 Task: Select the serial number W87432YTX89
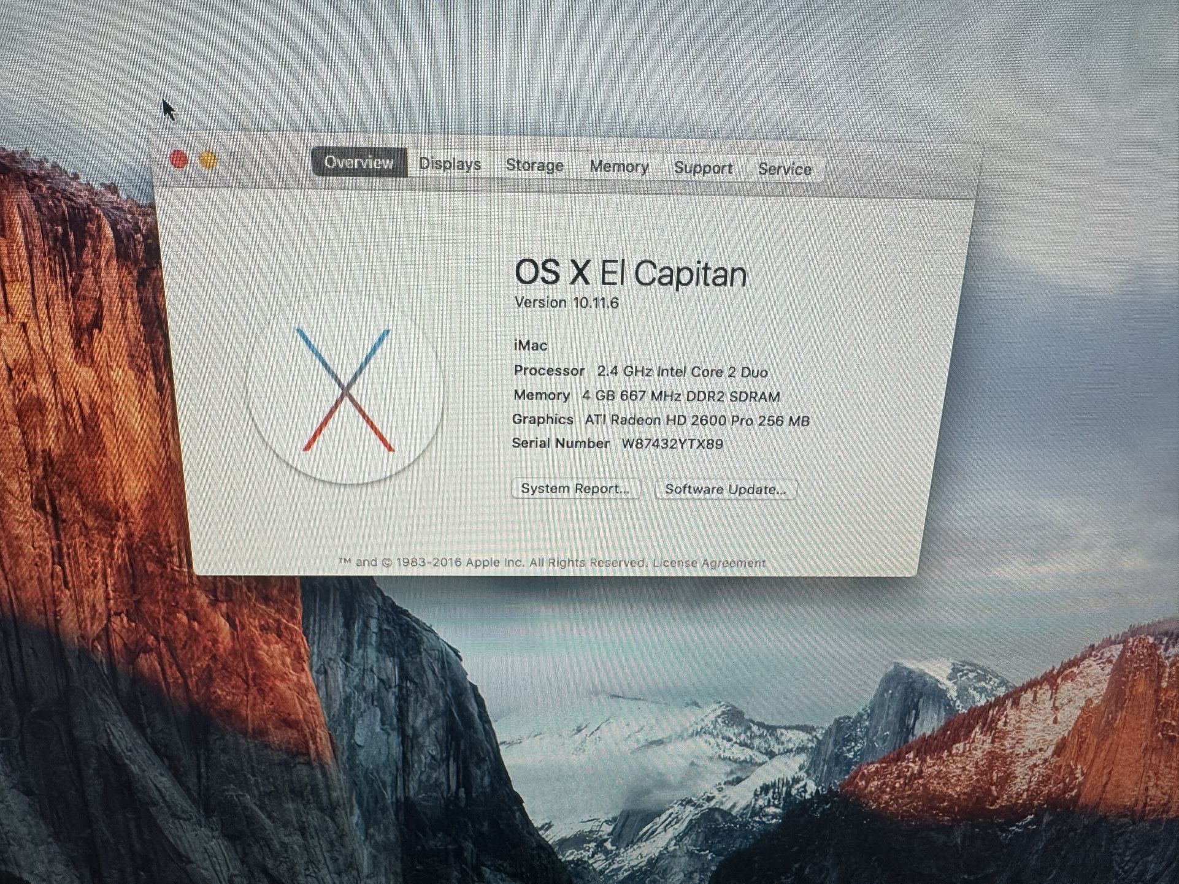[672, 444]
